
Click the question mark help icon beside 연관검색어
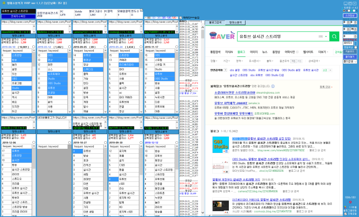click(225, 70)
